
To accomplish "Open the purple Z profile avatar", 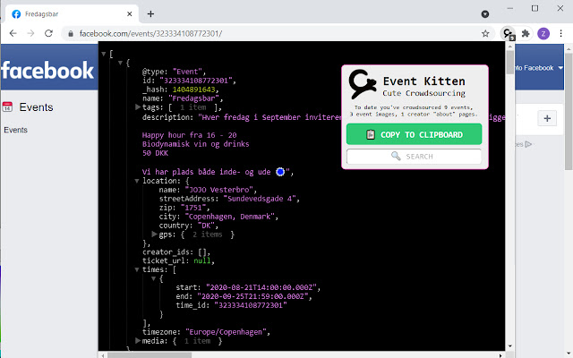I will (x=543, y=34).
